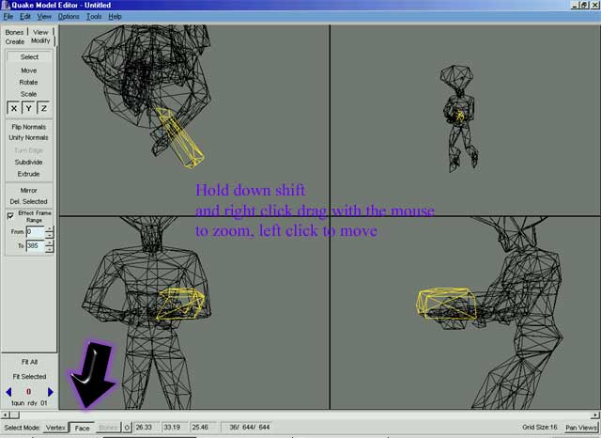Set select mode to Vertex
The image size is (601, 438).
tap(55, 428)
